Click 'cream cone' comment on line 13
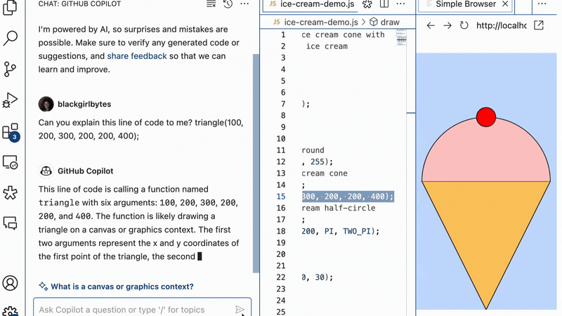Viewport: 562px width, 316px height. (325, 173)
